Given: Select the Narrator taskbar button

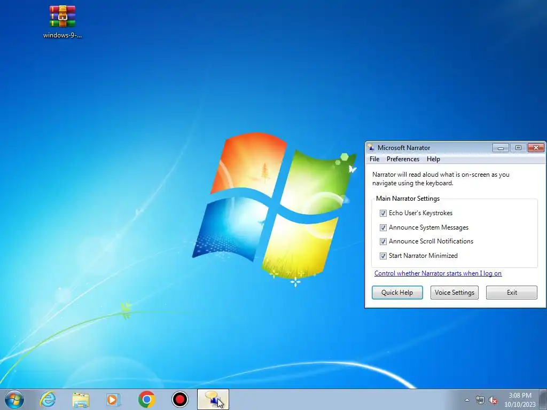Looking at the screenshot, I should (213, 399).
